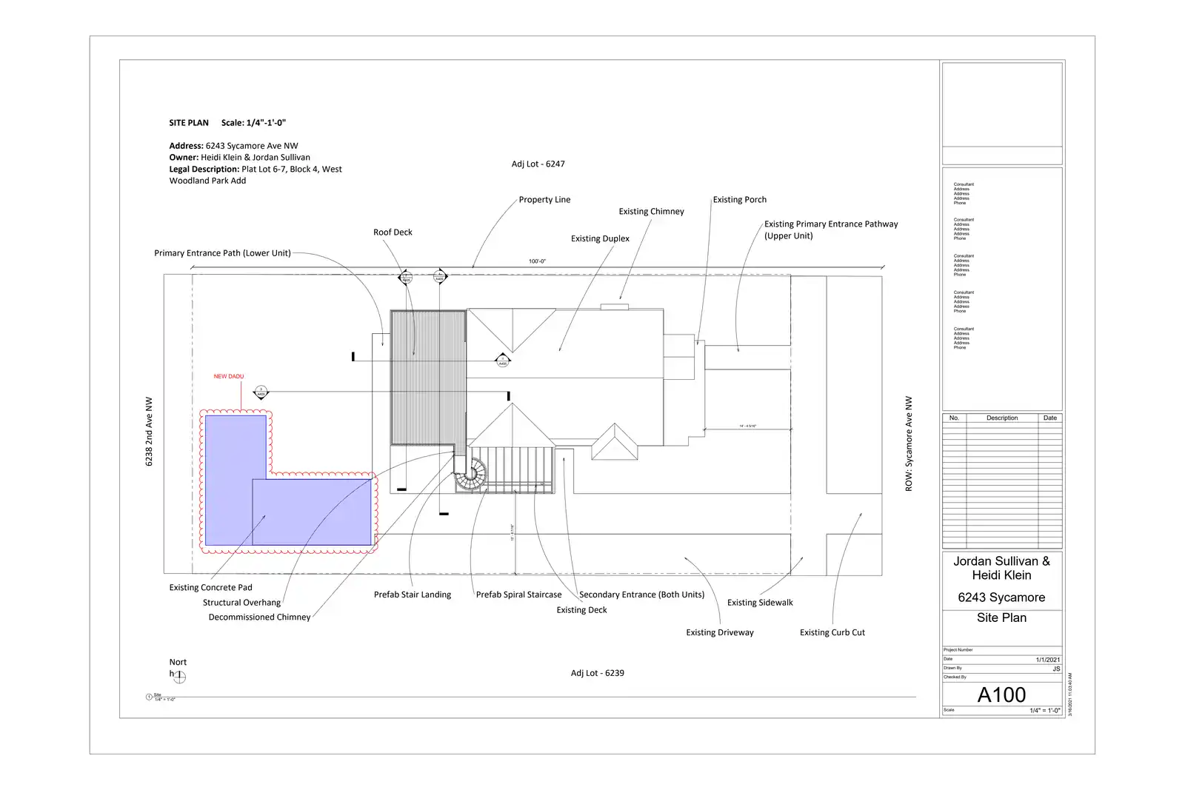Click the 'SITE PLAN' heading text

tap(189, 123)
